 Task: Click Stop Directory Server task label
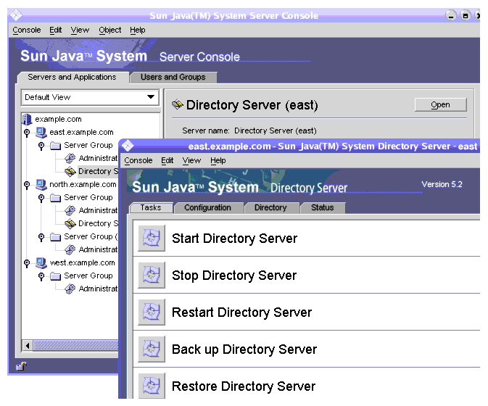234,275
